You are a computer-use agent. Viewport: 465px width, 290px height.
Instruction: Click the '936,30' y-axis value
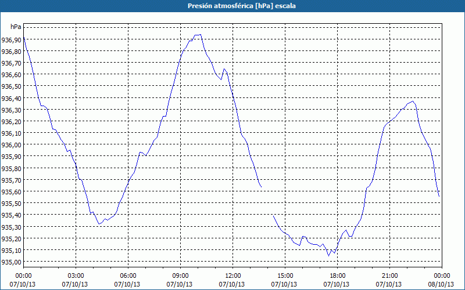11,110
